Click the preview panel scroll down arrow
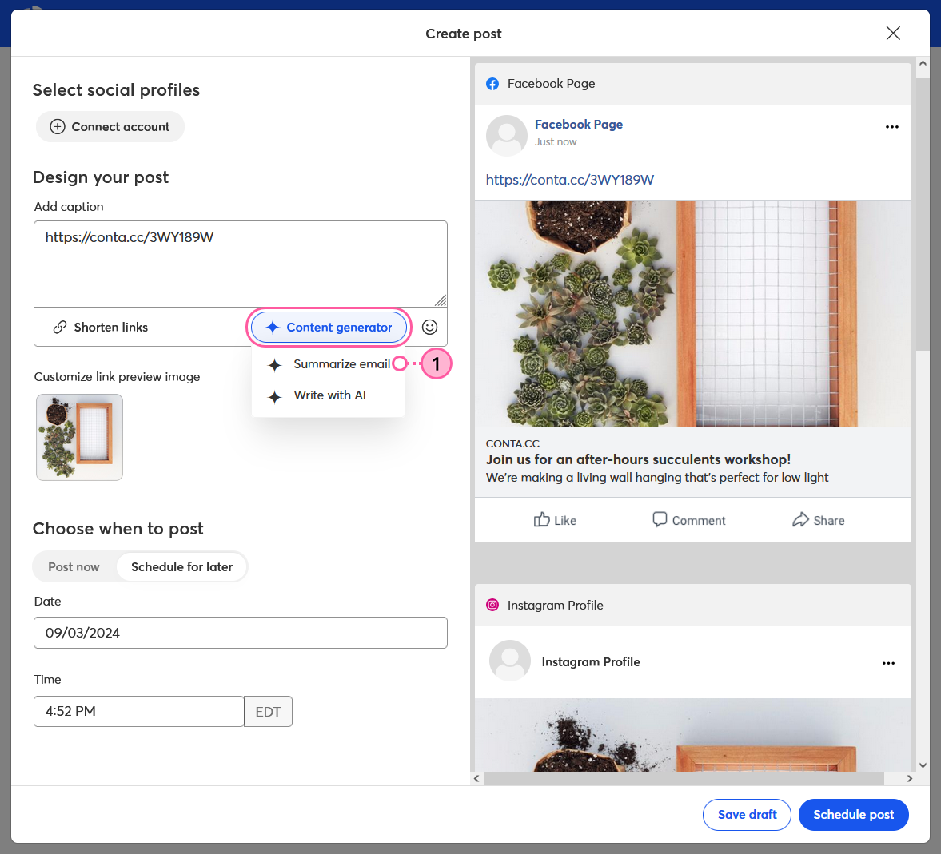Viewport: 941px width, 854px height. [923, 765]
